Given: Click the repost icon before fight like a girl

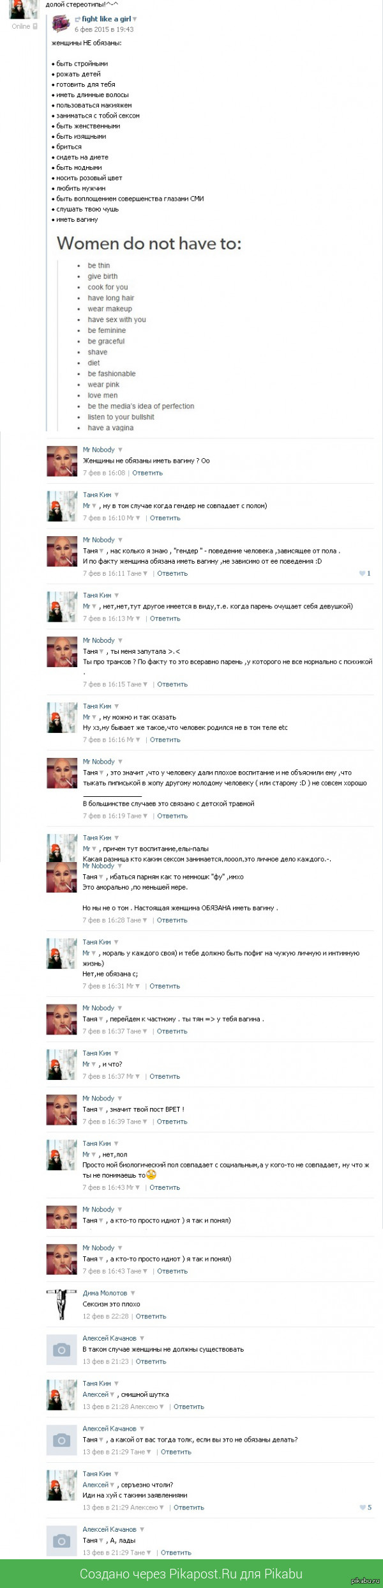Looking at the screenshot, I should [x=77, y=19].
